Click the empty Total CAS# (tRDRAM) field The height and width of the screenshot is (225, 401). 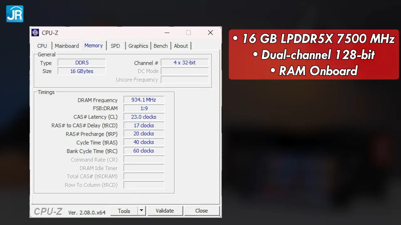pos(144,177)
